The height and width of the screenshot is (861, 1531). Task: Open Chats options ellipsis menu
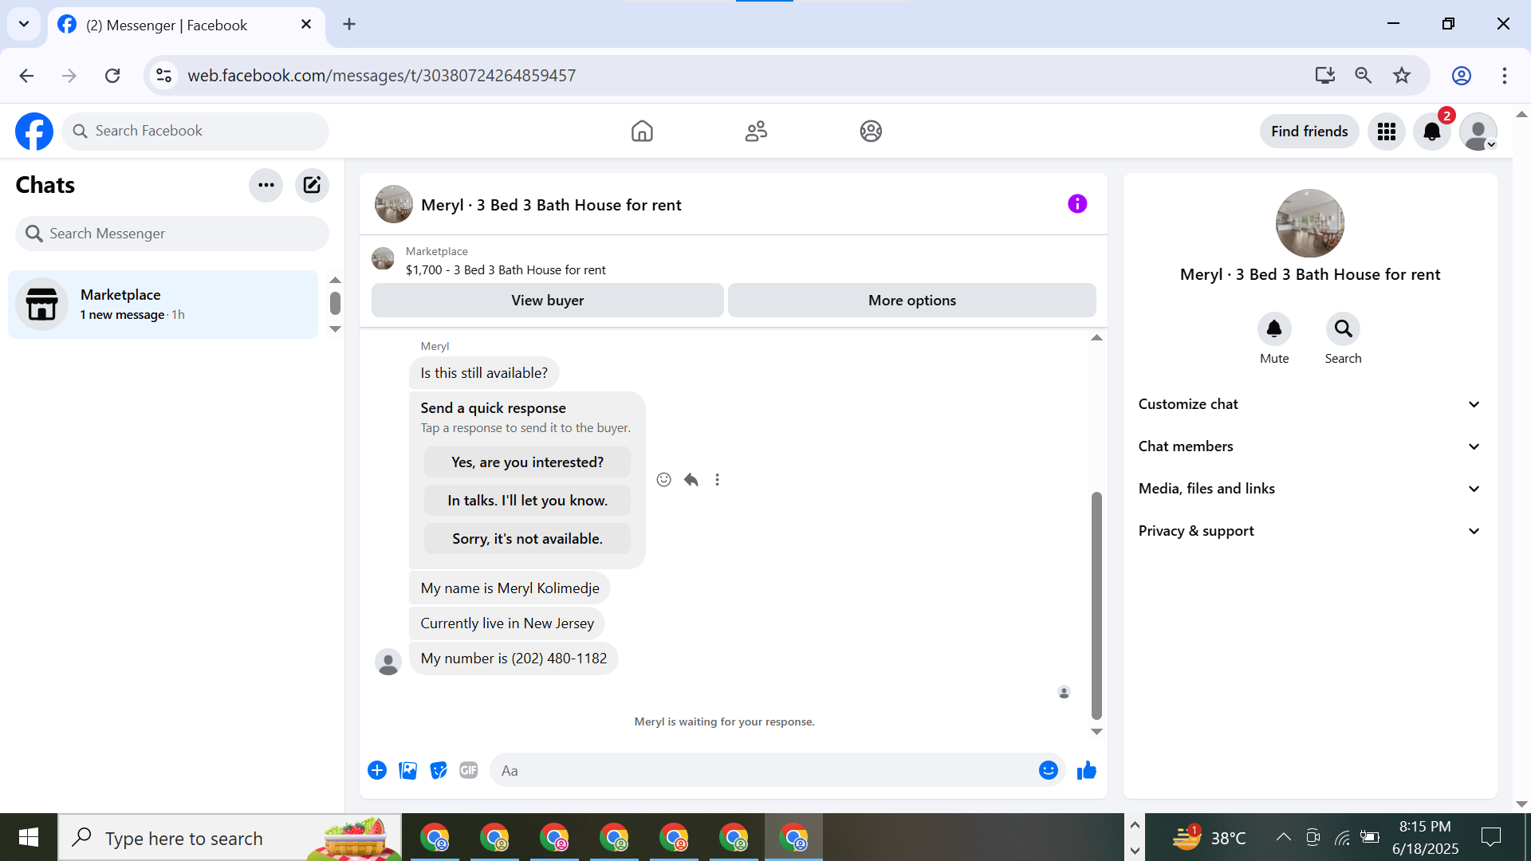[266, 185]
